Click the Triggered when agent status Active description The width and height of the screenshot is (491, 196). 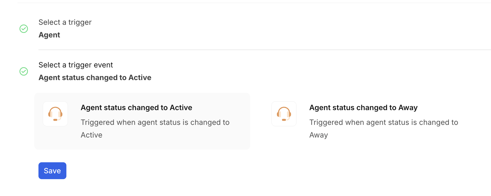[155, 122]
